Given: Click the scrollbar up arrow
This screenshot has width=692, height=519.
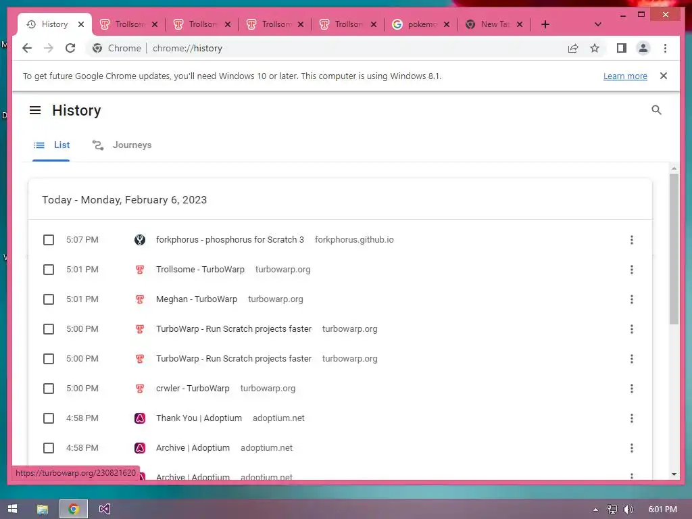Looking at the screenshot, I should pyautogui.click(x=674, y=168).
